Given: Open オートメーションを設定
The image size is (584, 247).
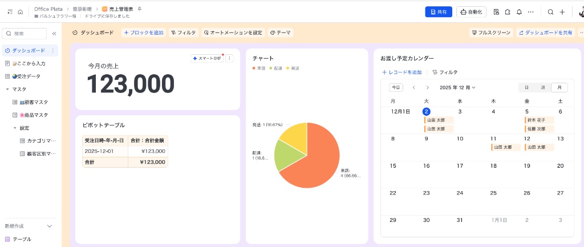Looking at the screenshot, I should (233, 33).
